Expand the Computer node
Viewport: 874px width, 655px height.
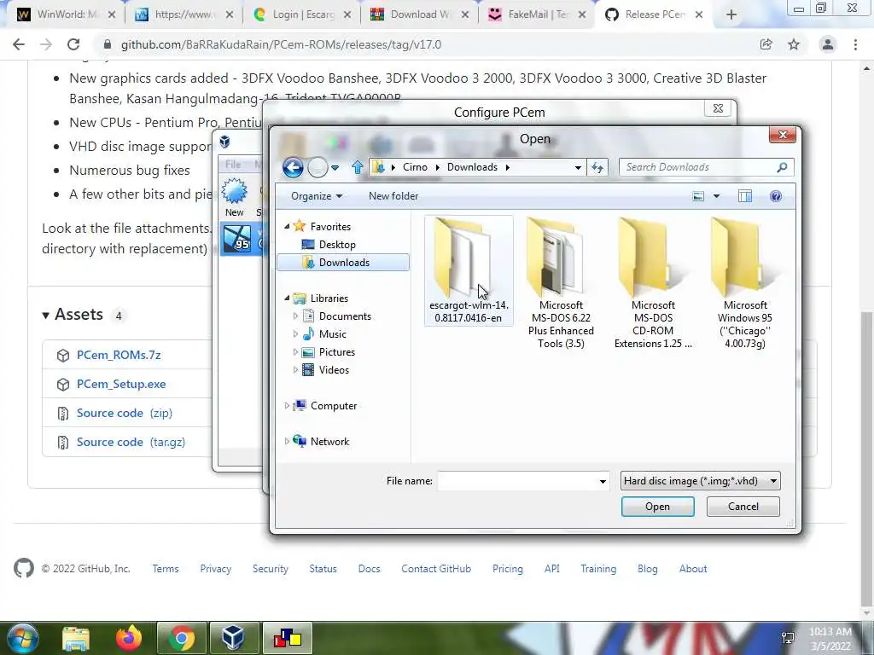pos(287,405)
